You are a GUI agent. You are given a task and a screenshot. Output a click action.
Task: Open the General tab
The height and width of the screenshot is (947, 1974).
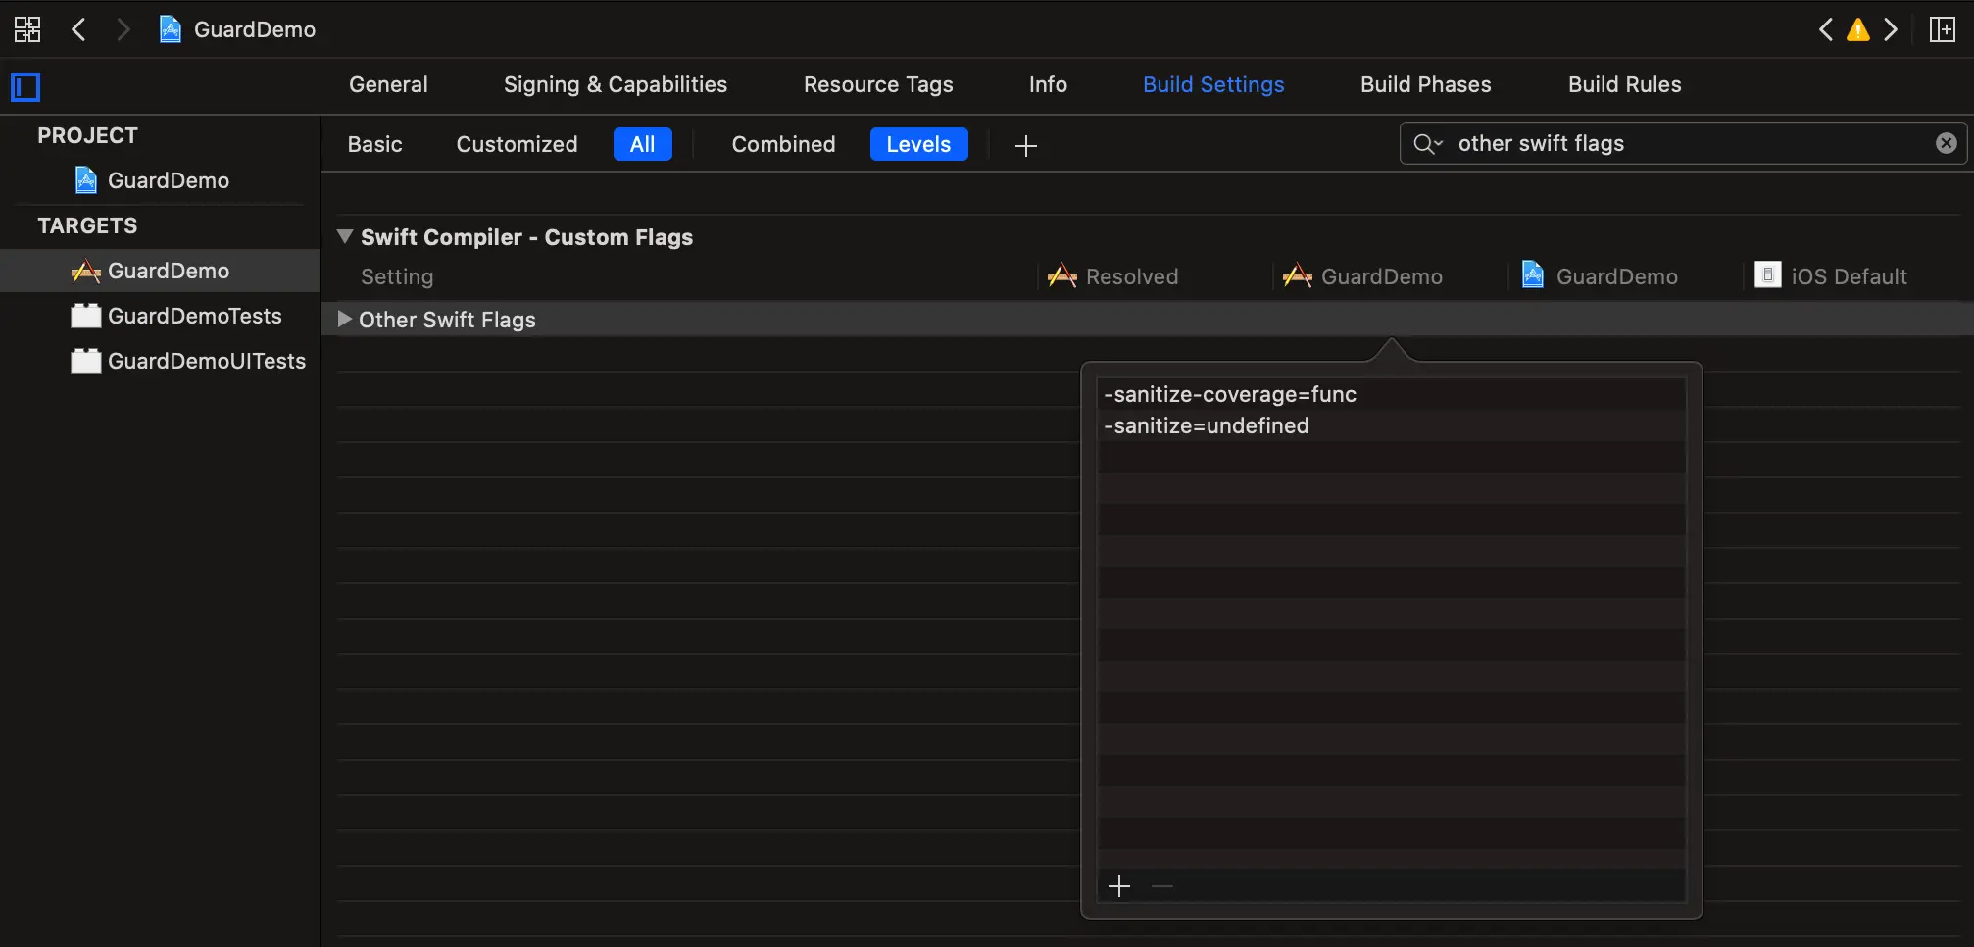point(388,84)
